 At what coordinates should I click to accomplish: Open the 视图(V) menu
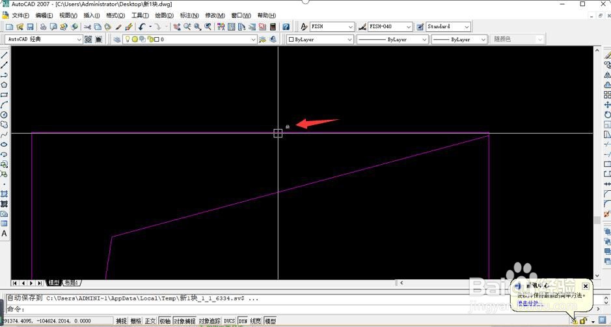[x=68, y=15]
